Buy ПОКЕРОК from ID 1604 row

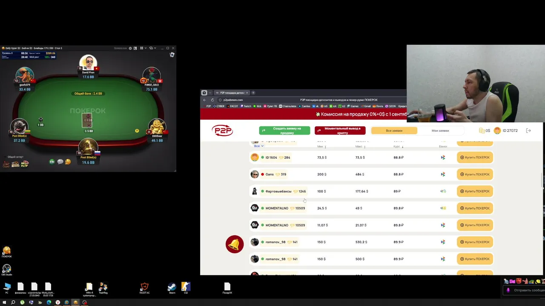475,157
